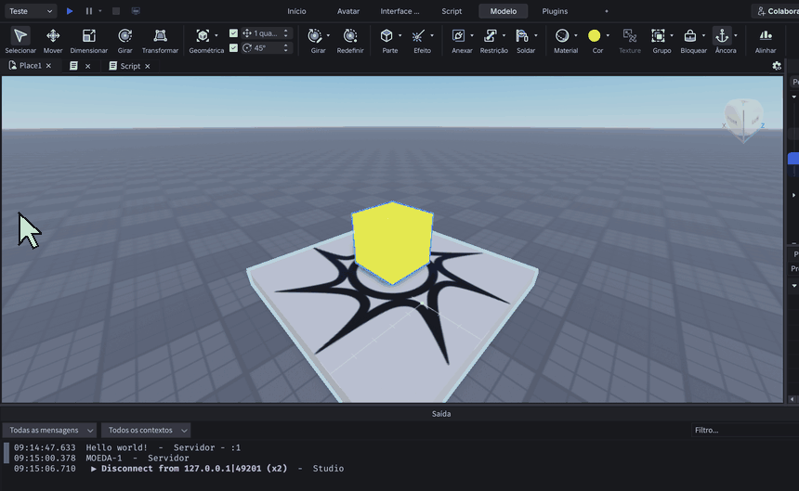Open the Todas as mensagens filter dropdown
Viewport: 799px width, 491px height.
tap(49, 430)
